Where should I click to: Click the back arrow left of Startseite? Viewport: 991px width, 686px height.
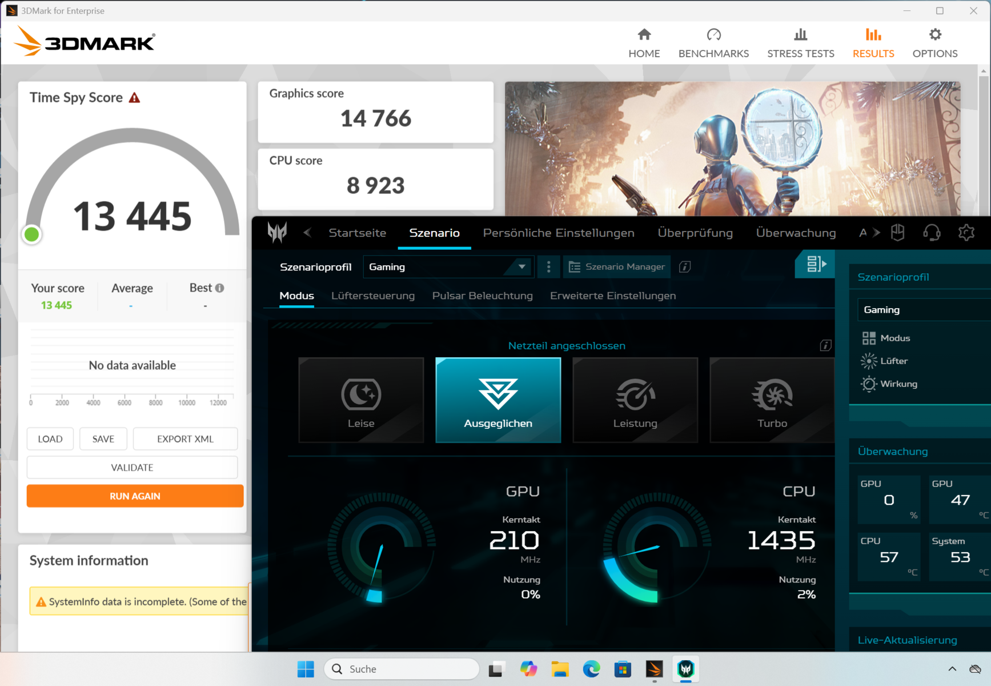pyautogui.click(x=307, y=233)
